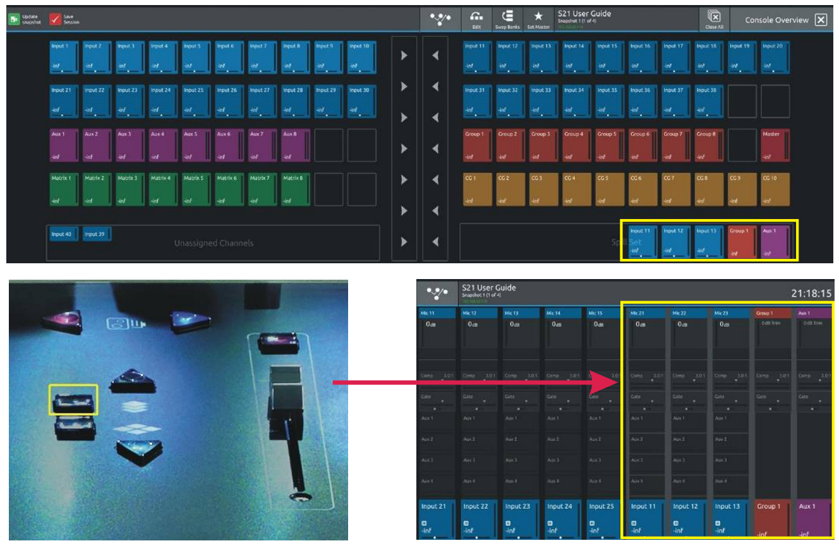Click left-pointing arrow beside top-row Input 11 tile
Screen dimensions: 839x548
pyautogui.click(x=435, y=56)
